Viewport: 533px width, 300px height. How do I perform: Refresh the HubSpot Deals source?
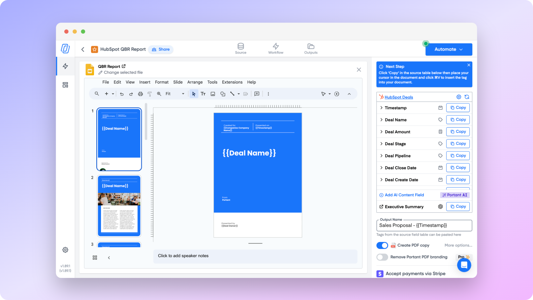pos(467,97)
